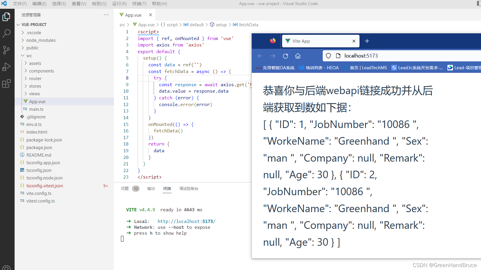The image size is (481, 270).
Task: Reload the localhost page in browser
Action: point(286,56)
